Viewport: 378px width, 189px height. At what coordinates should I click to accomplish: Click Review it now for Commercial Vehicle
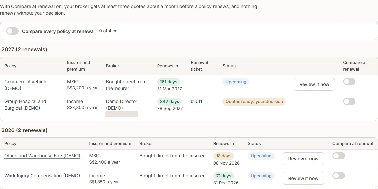(314, 84)
